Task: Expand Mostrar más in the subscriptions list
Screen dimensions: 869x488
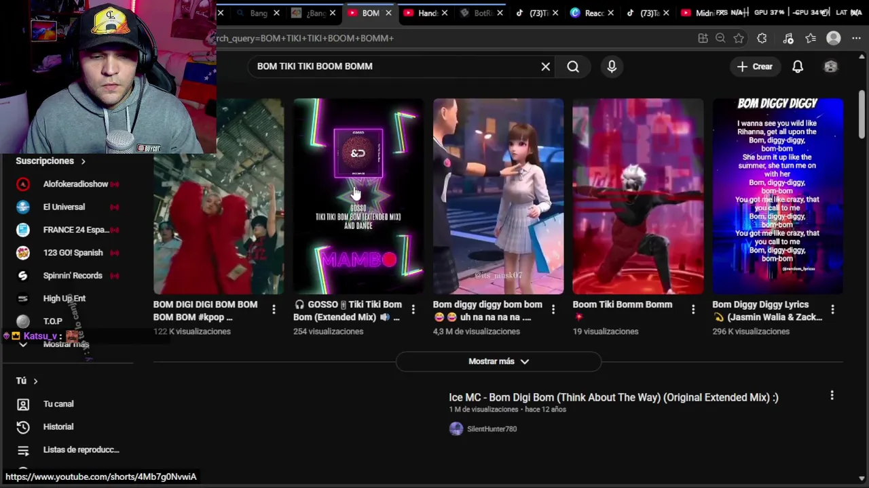Action: (66, 344)
